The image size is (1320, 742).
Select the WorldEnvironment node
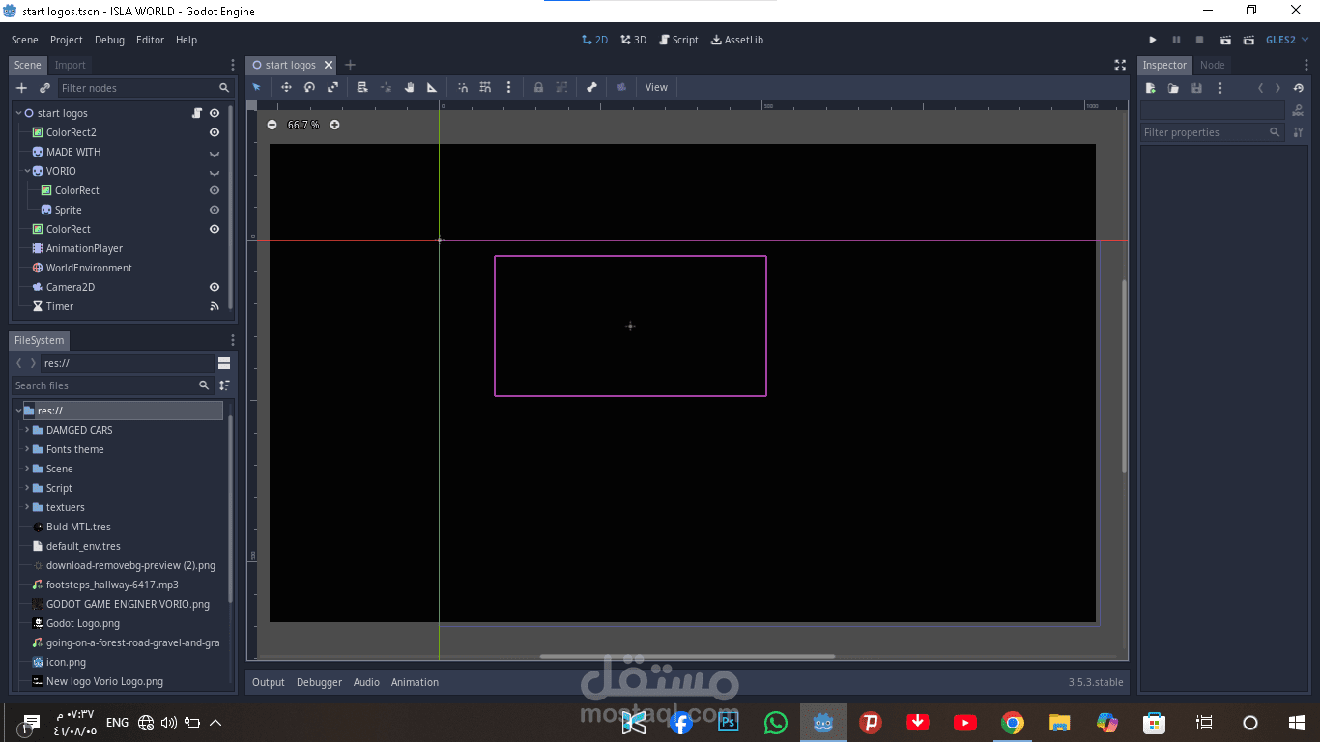pyautogui.click(x=89, y=268)
